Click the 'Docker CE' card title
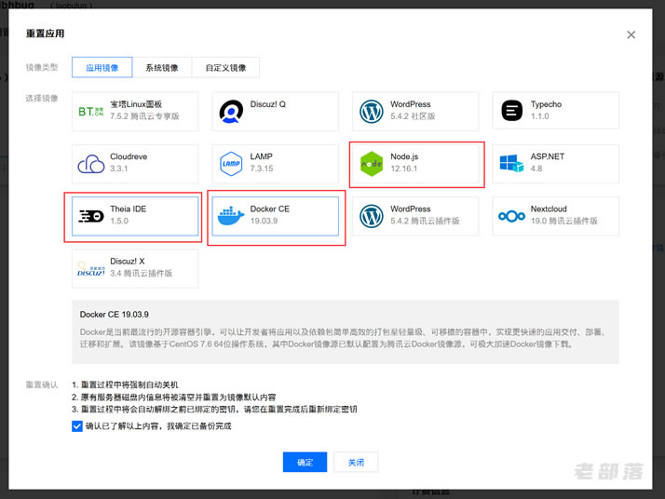The image size is (665, 499). click(270, 209)
